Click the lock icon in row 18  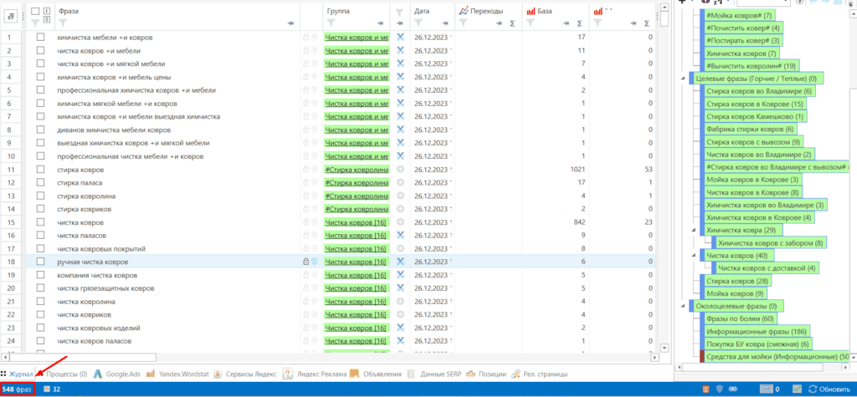pyautogui.click(x=306, y=262)
